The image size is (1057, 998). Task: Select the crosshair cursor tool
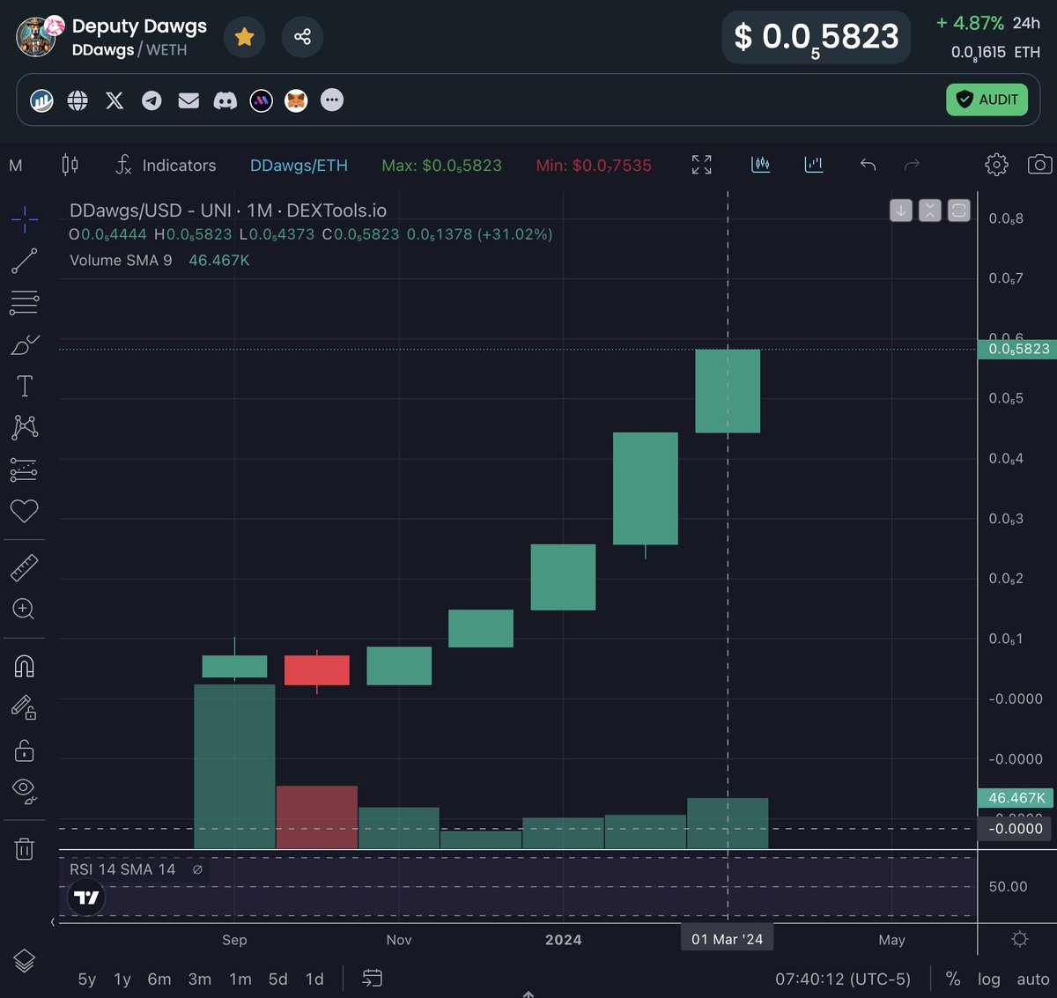coord(25,218)
